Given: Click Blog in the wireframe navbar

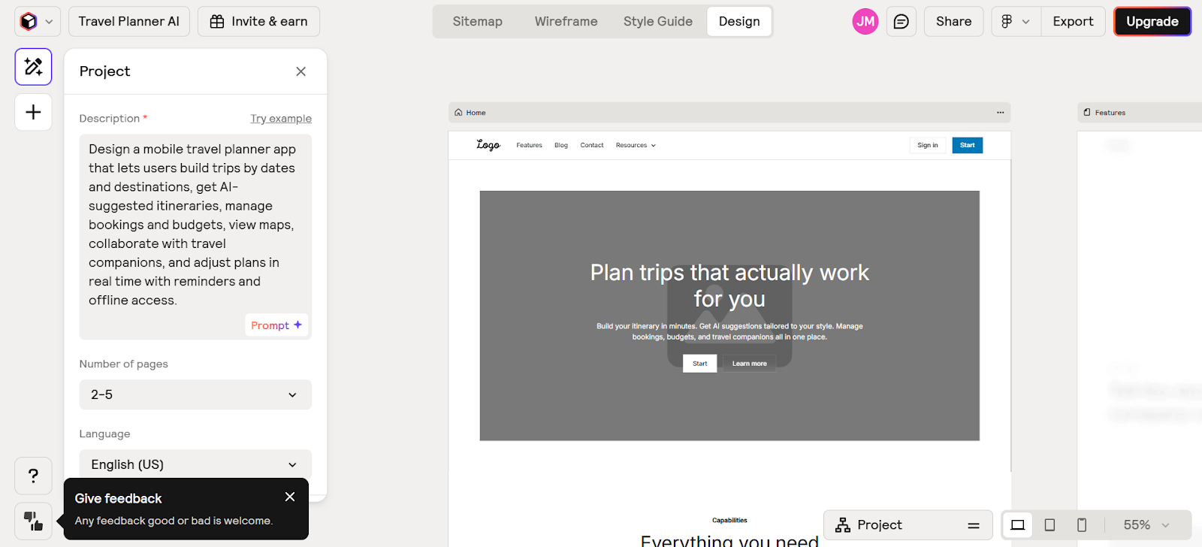Looking at the screenshot, I should click(561, 146).
